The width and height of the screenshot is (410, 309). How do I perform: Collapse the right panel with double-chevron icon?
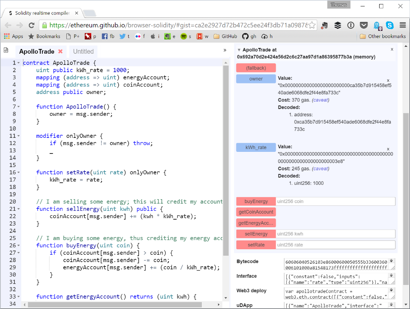tap(225, 50)
